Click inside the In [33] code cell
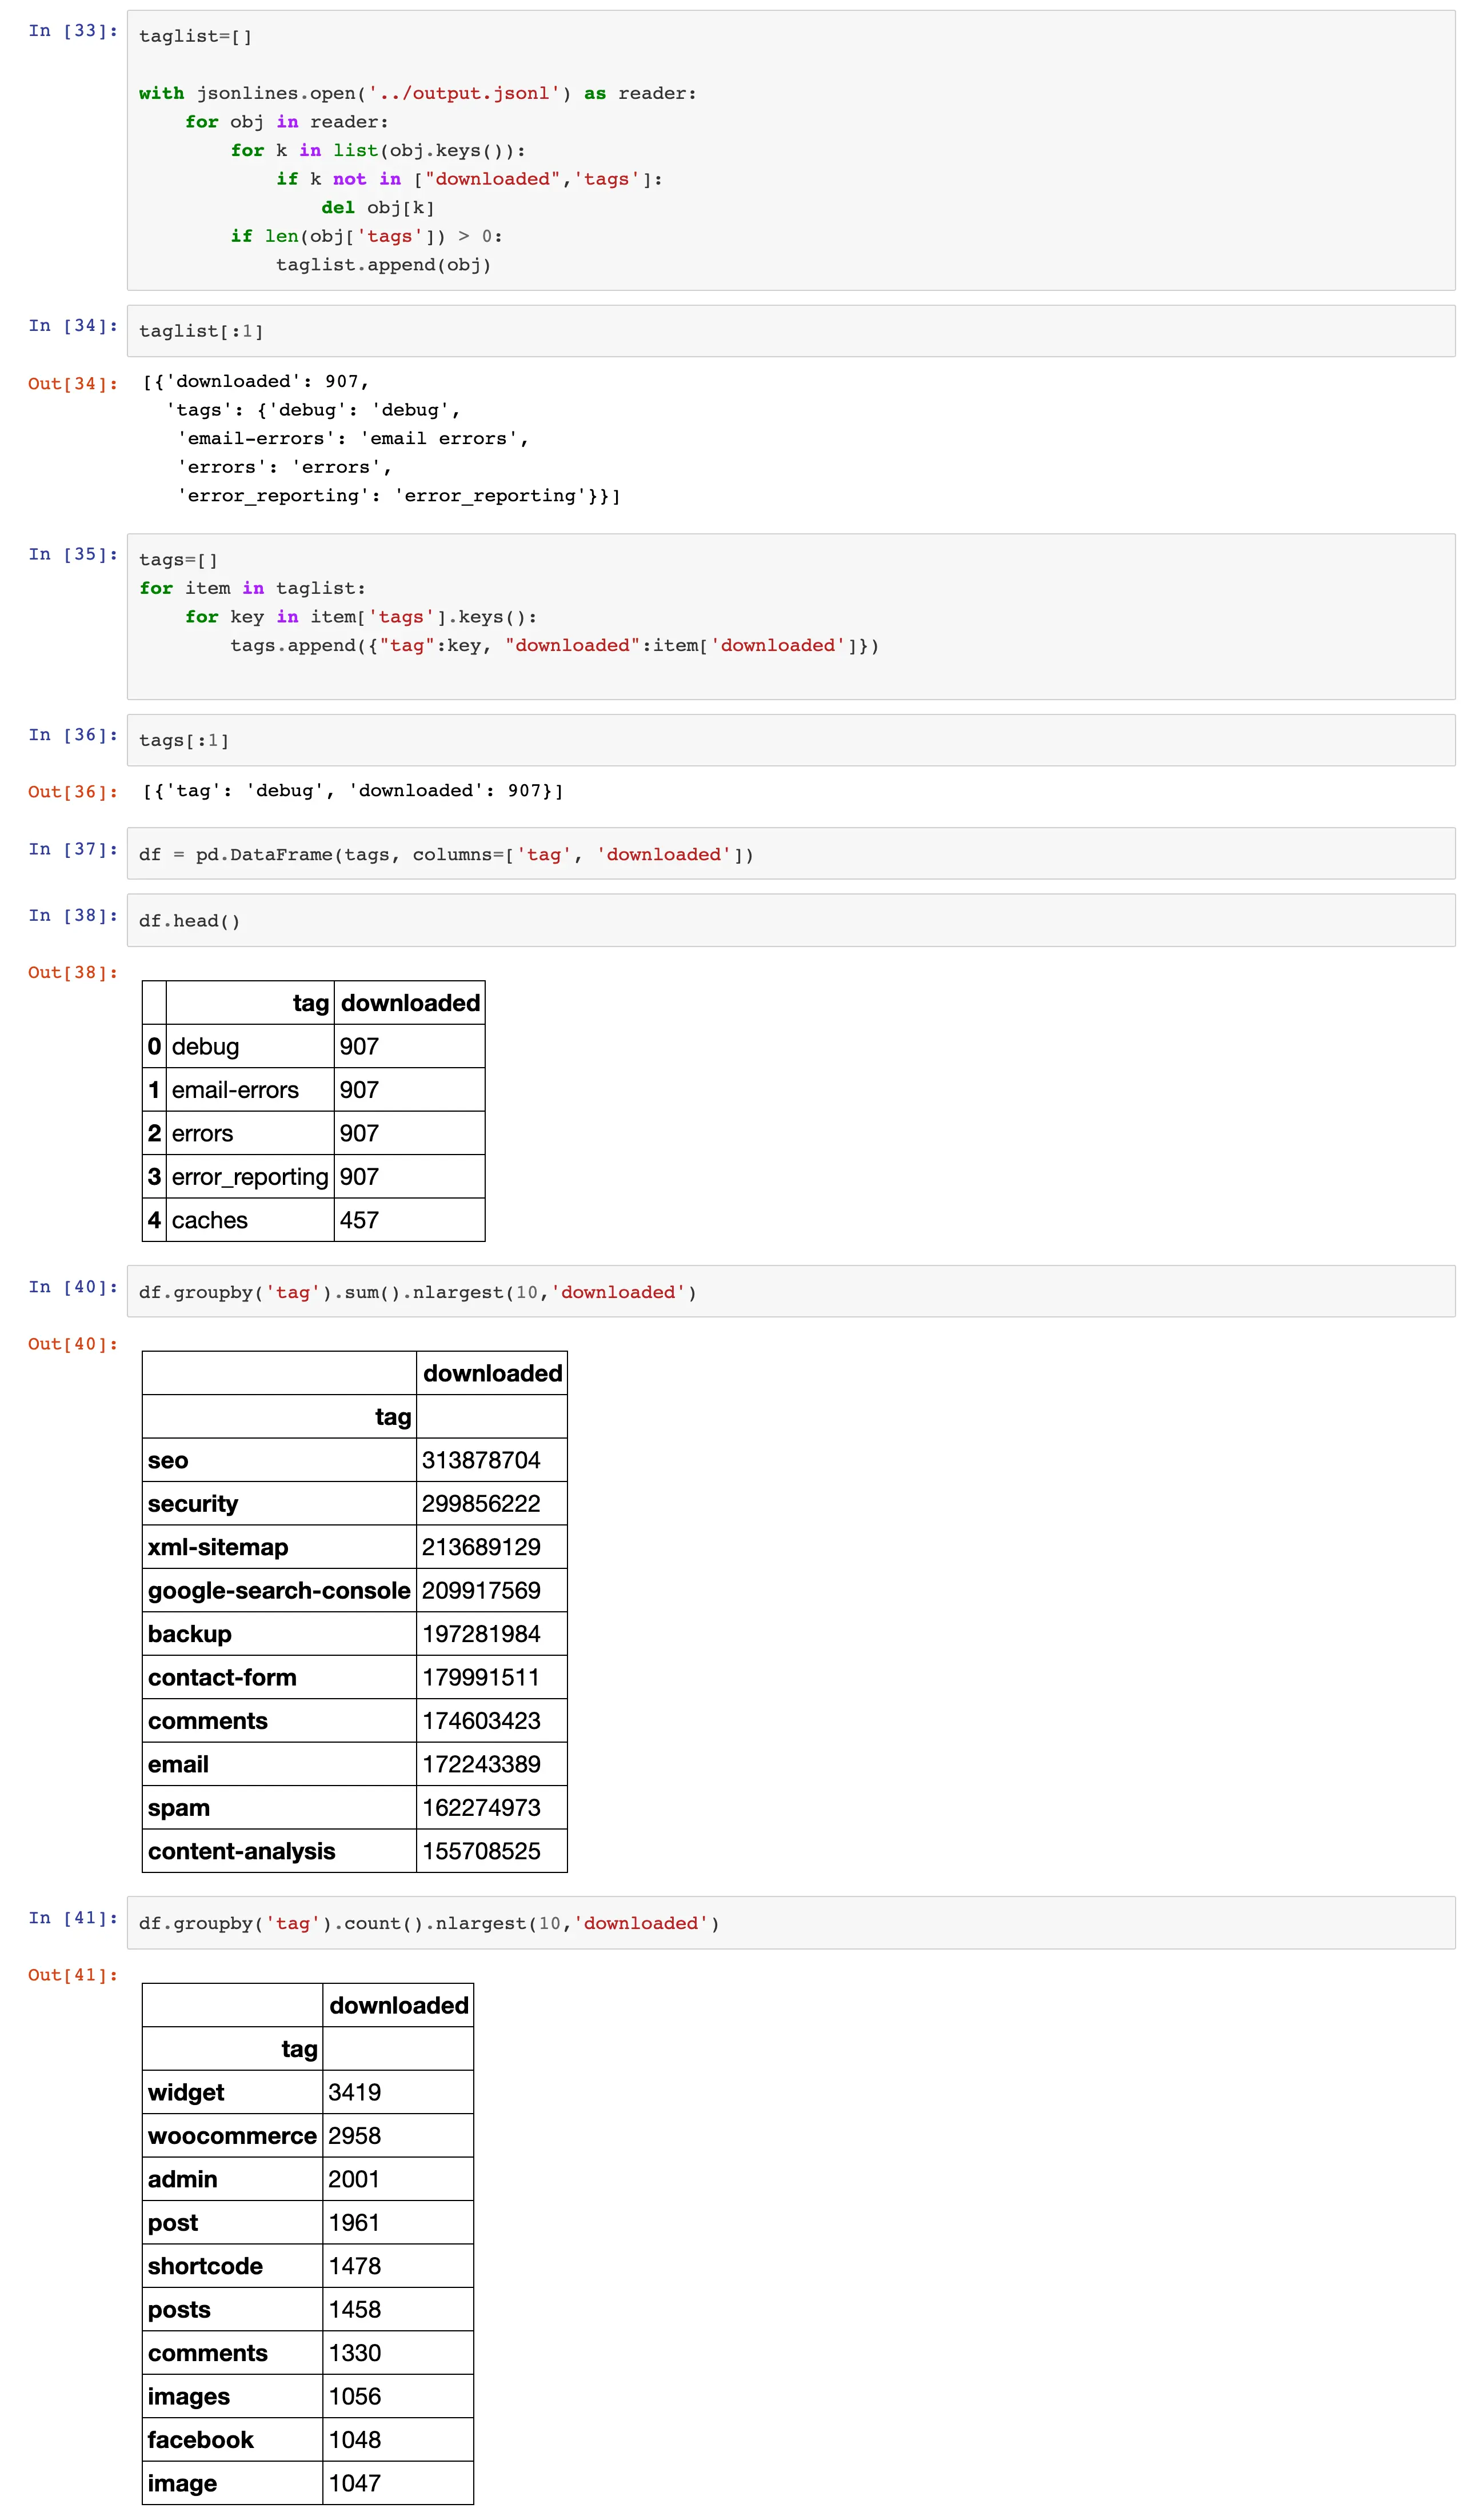 click(790, 150)
